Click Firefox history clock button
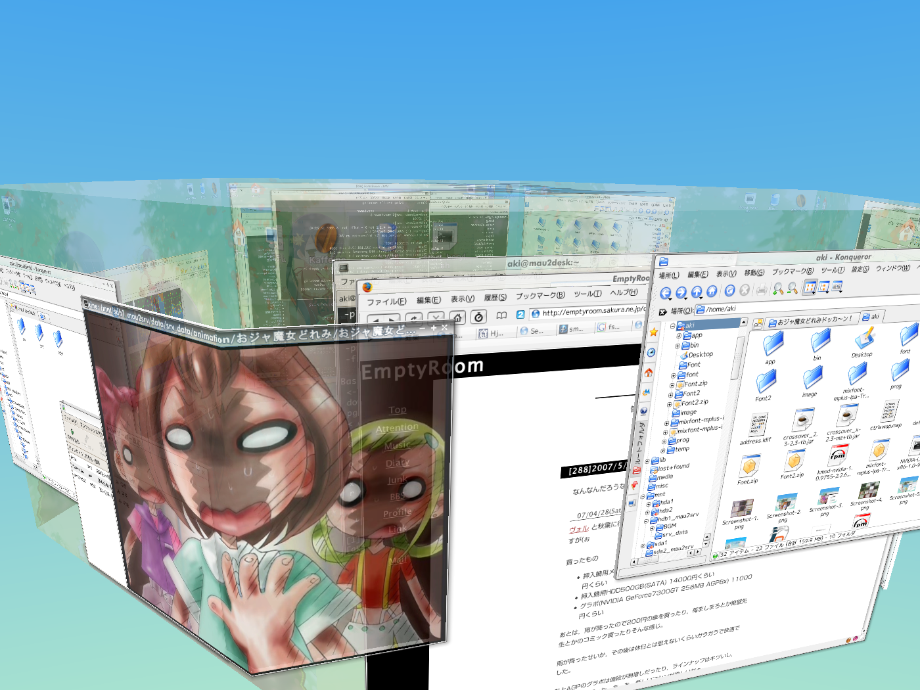This screenshot has width=920, height=690. point(479,317)
